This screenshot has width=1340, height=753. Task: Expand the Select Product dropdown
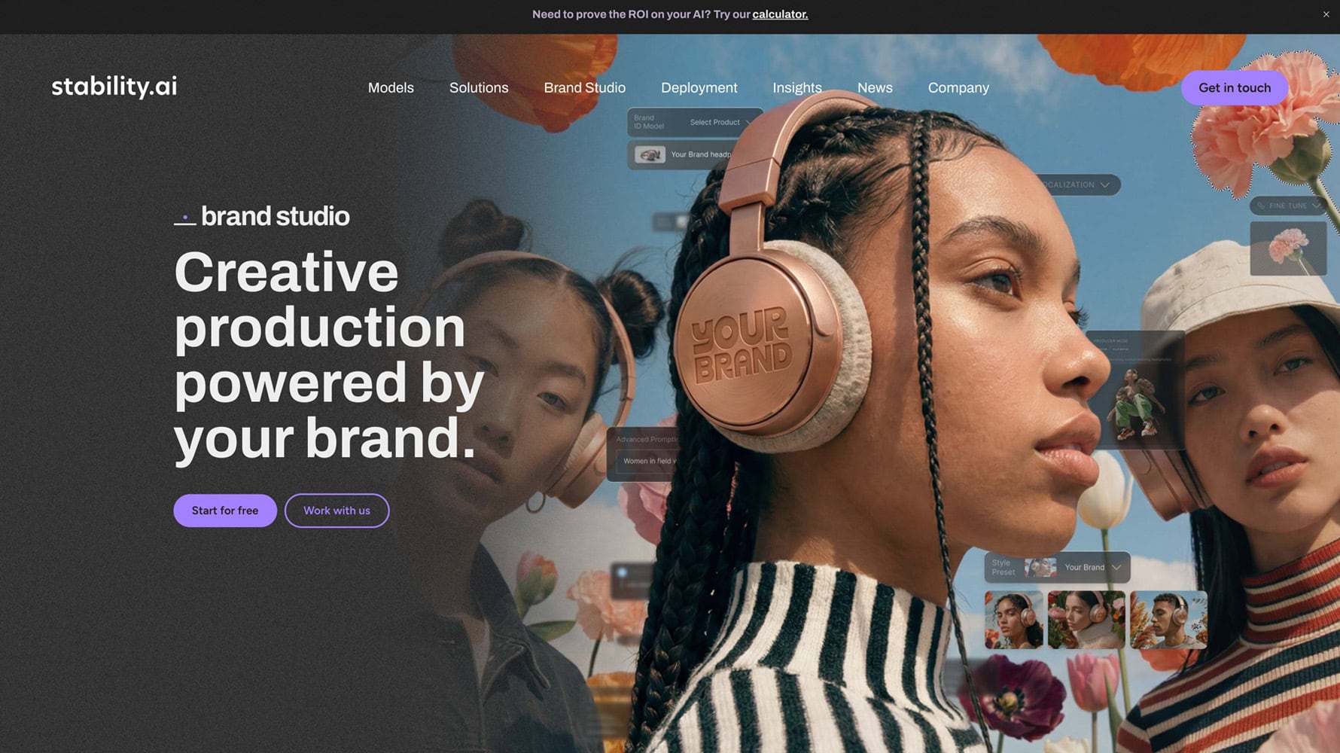(720, 122)
